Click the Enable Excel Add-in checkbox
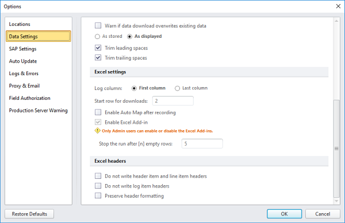The image size is (345, 223). (x=98, y=122)
